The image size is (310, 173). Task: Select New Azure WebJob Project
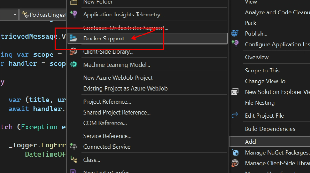(118, 78)
